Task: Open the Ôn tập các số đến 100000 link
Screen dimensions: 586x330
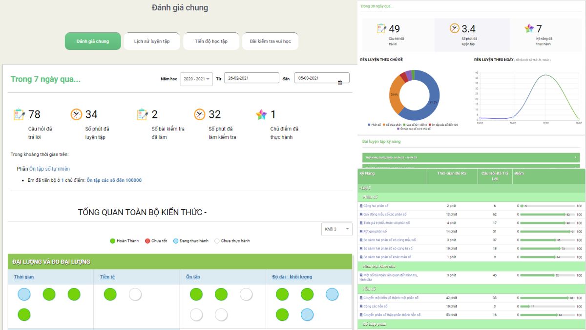Action: click(114, 180)
